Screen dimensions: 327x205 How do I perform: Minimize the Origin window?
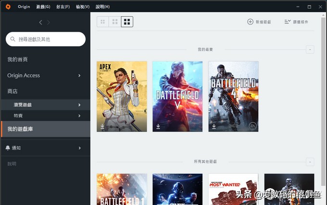pos(298,7)
